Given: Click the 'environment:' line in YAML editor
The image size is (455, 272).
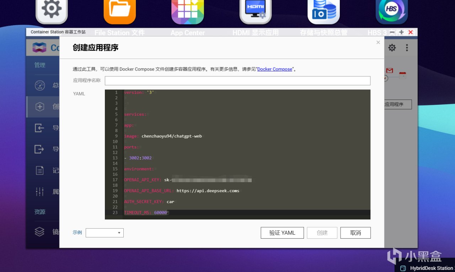Looking at the screenshot, I should (x=139, y=169).
